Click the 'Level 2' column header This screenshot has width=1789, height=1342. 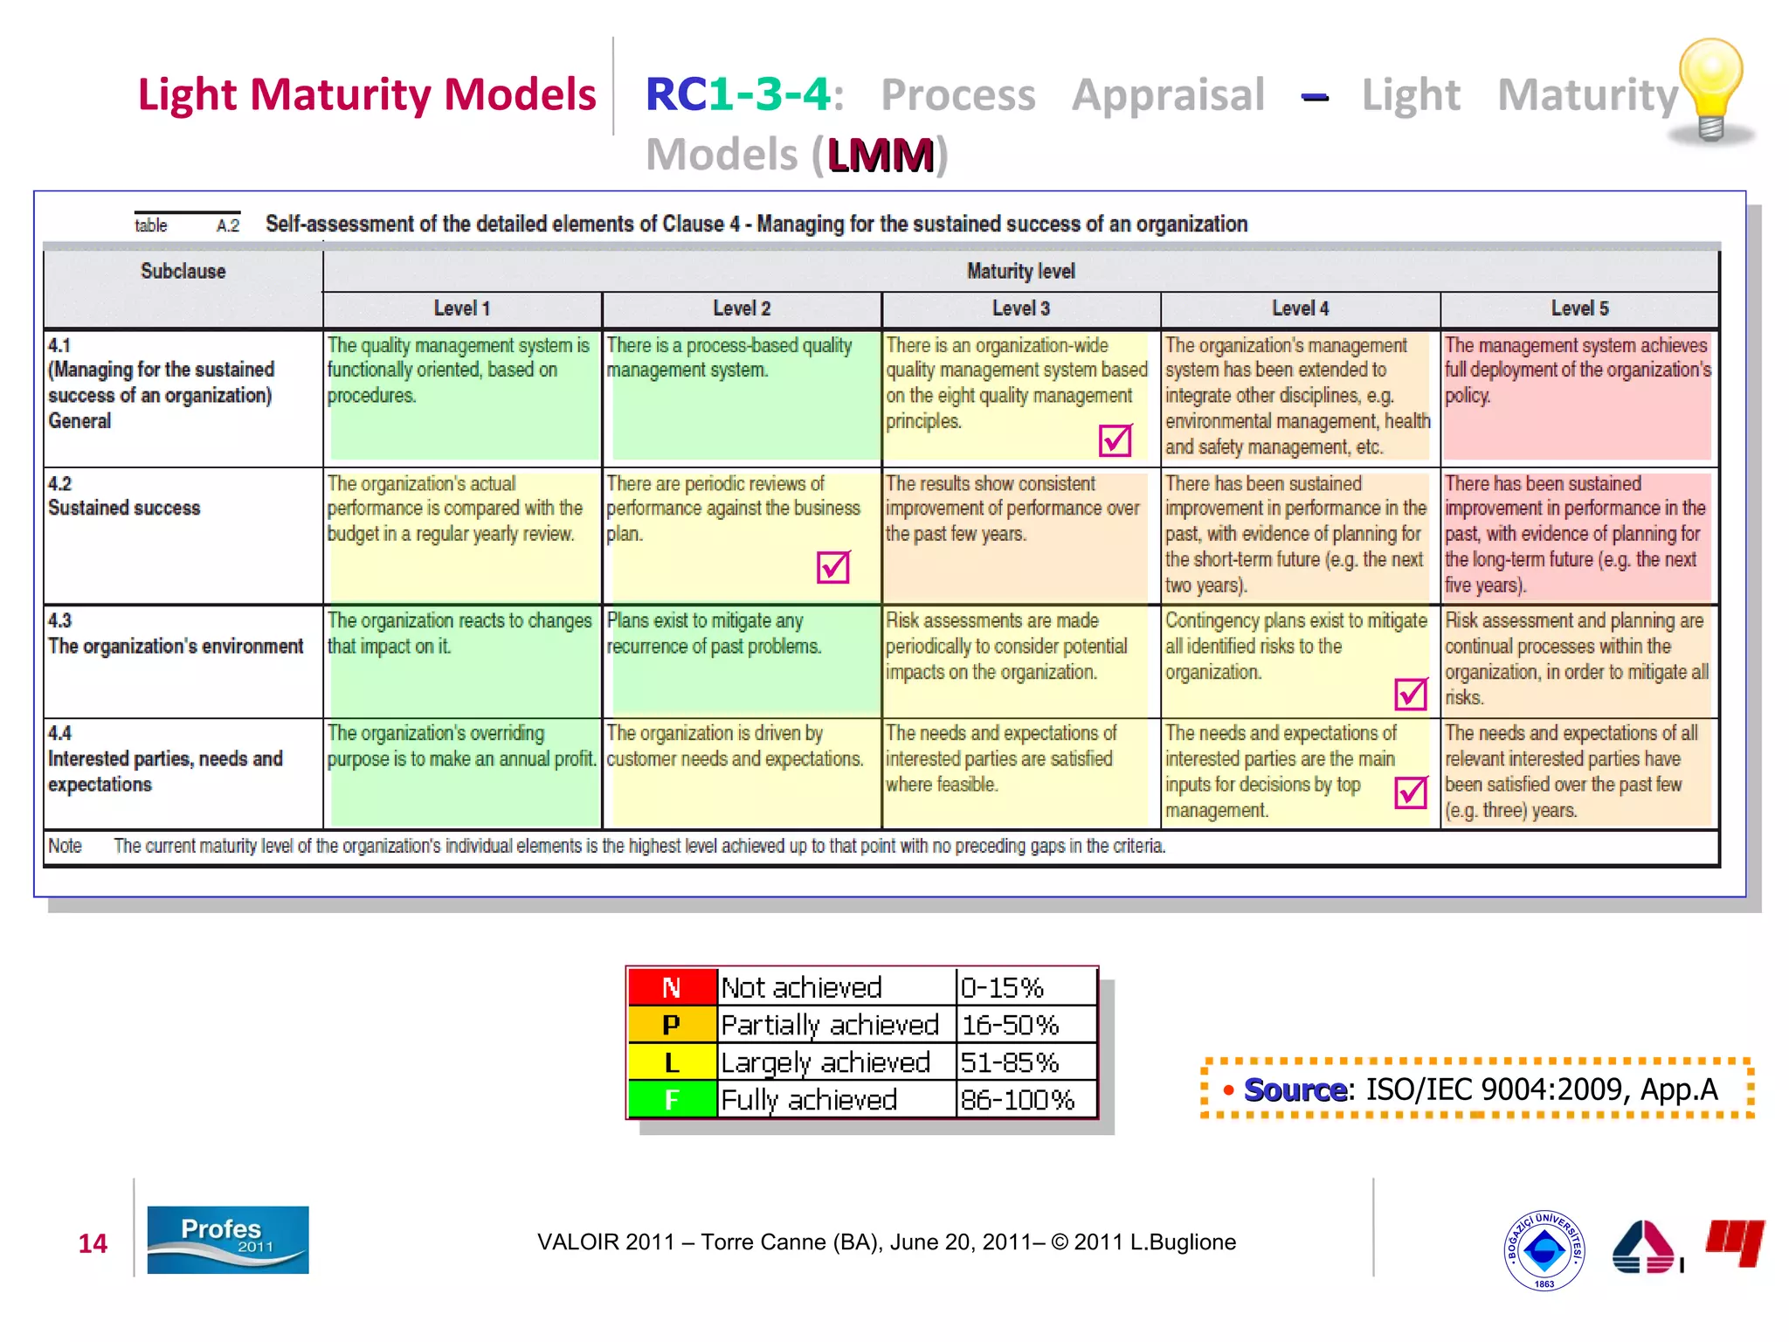point(742,308)
